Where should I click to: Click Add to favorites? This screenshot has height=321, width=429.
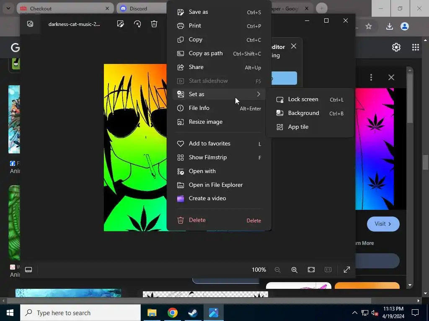click(219, 144)
